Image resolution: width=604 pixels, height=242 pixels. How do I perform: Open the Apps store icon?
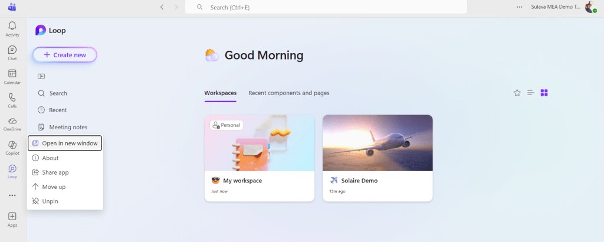coord(12,218)
